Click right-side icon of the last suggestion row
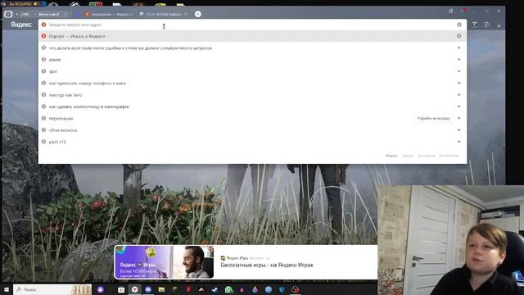 point(458,142)
